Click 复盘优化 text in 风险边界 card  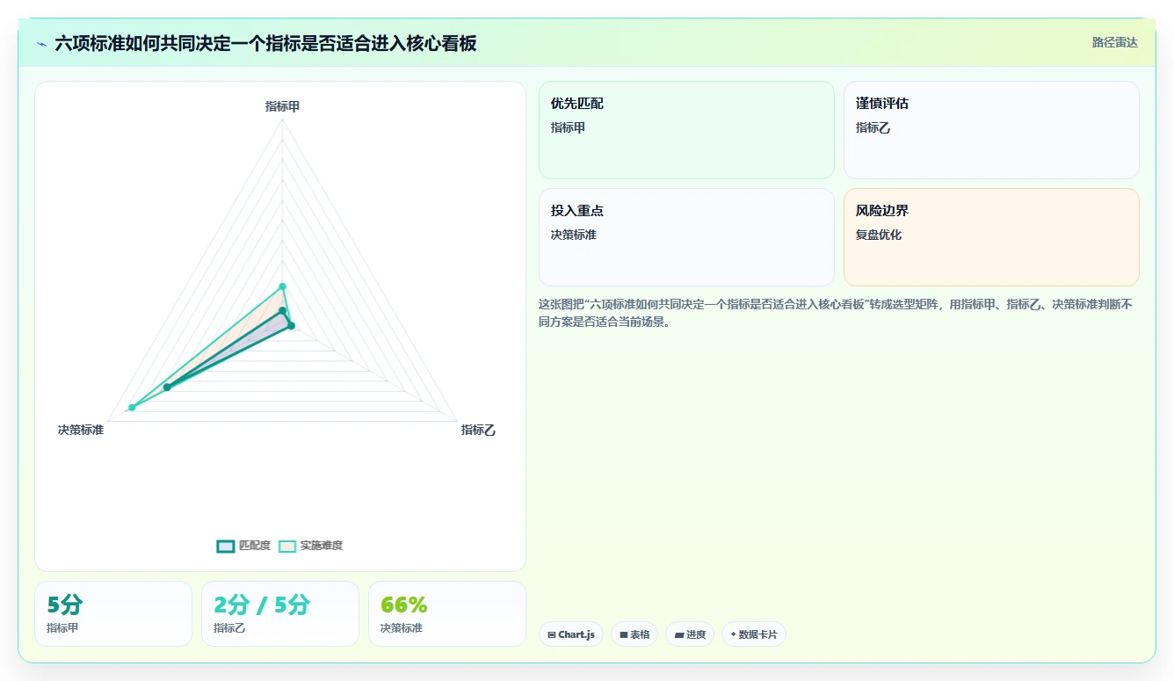pos(879,235)
